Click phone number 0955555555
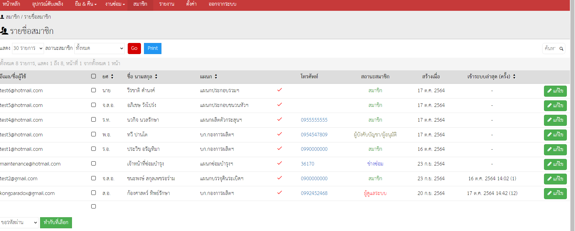575x231 pixels. [x=314, y=120]
